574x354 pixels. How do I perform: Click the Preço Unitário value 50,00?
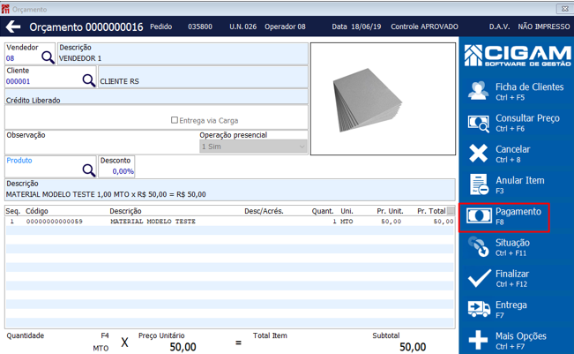(183, 347)
